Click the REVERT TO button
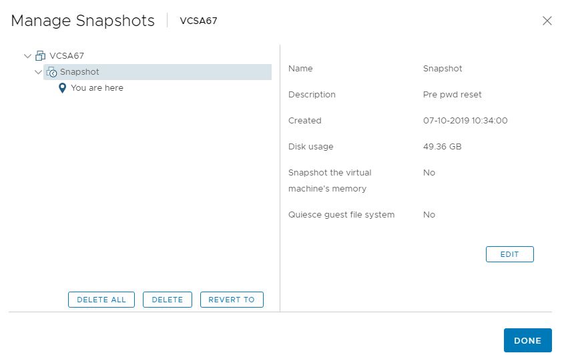Viewport: 564px width, 363px height. point(232,300)
